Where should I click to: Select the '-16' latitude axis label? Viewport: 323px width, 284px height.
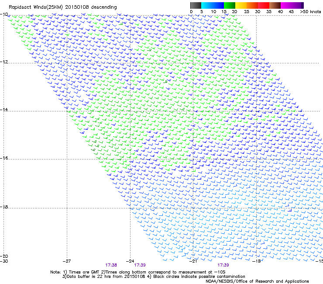[4, 158]
